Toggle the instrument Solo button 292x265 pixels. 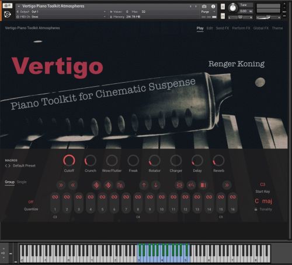click(223, 7)
